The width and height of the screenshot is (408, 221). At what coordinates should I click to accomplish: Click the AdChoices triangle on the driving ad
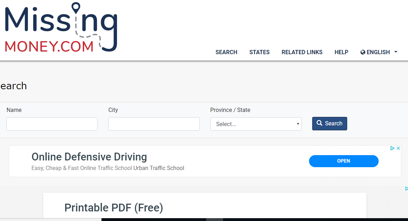click(392, 148)
